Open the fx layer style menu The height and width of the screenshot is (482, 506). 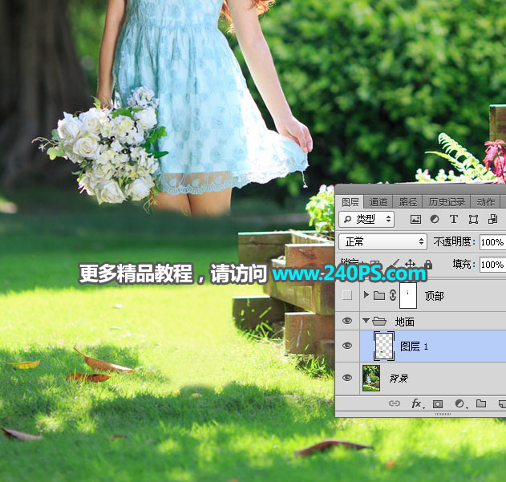point(417,403)
